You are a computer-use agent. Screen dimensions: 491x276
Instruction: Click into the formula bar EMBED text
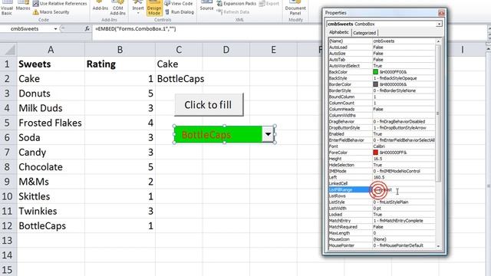[x=136, y=29]
